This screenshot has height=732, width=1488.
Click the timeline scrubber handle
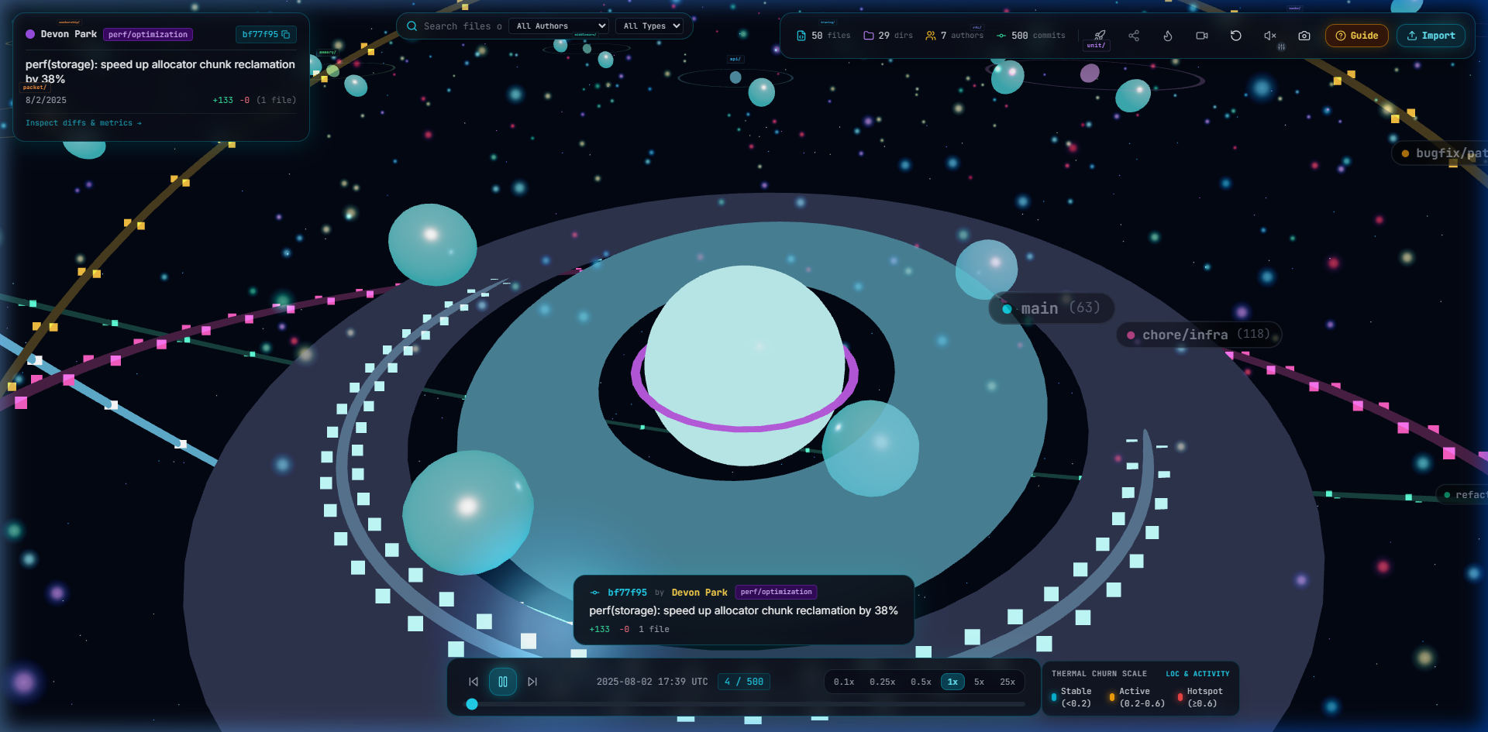tap(472, 704)
